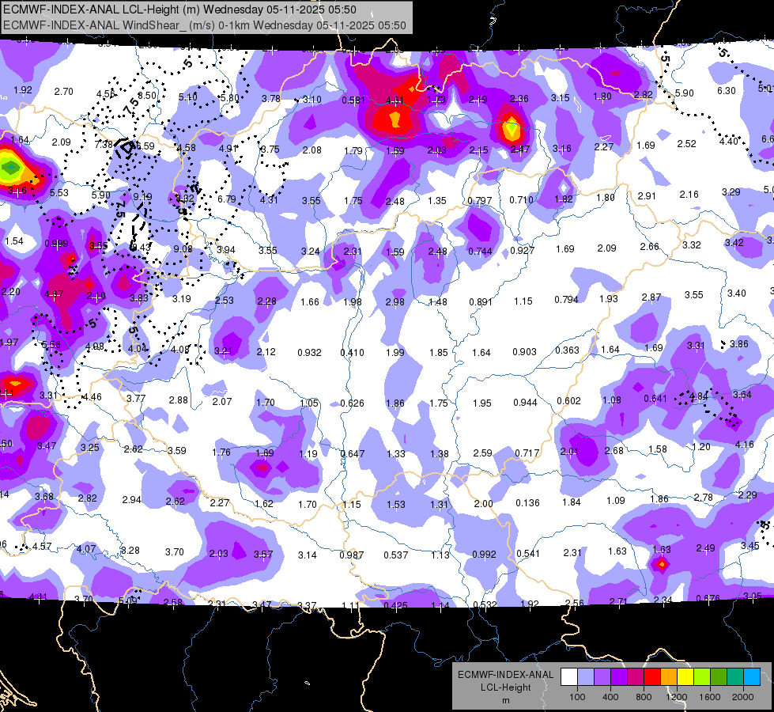Click the legend label ECMWF-INDEX-ANAL

click(505, 675)
